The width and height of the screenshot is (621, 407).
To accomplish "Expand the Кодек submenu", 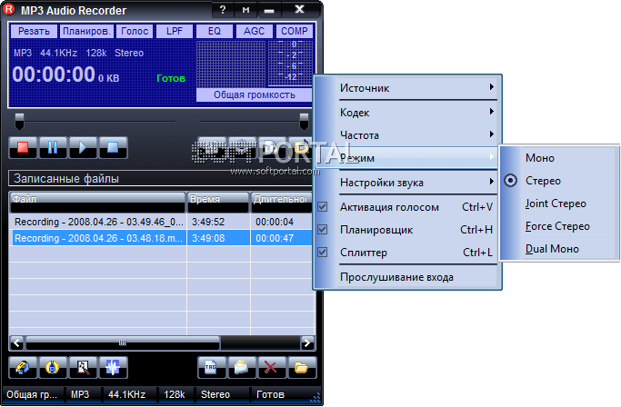I will (x=407, y=113).
